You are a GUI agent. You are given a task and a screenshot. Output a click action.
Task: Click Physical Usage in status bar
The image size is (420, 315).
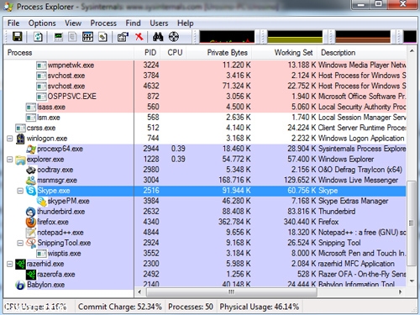click(x=259, y=307)
